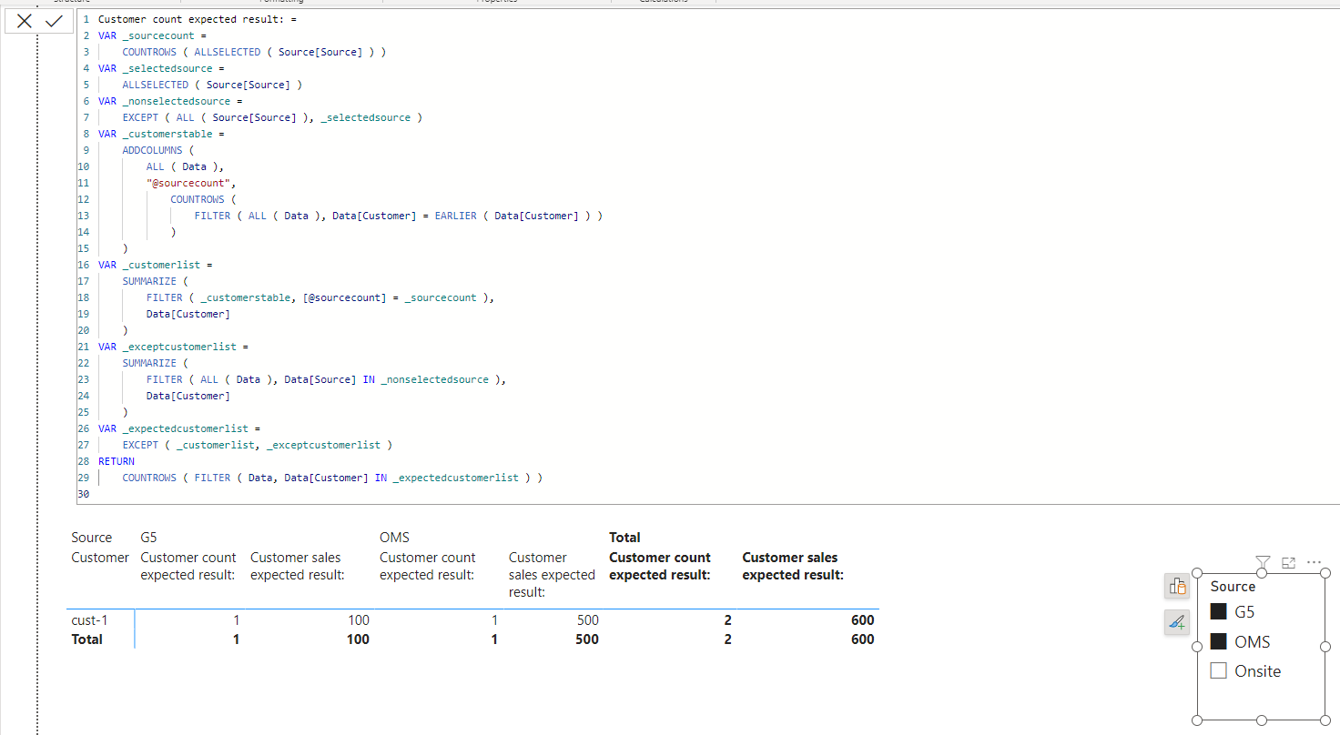
Task: Click bold 'Customer count expected result:' header under Total
Action: 660,566
